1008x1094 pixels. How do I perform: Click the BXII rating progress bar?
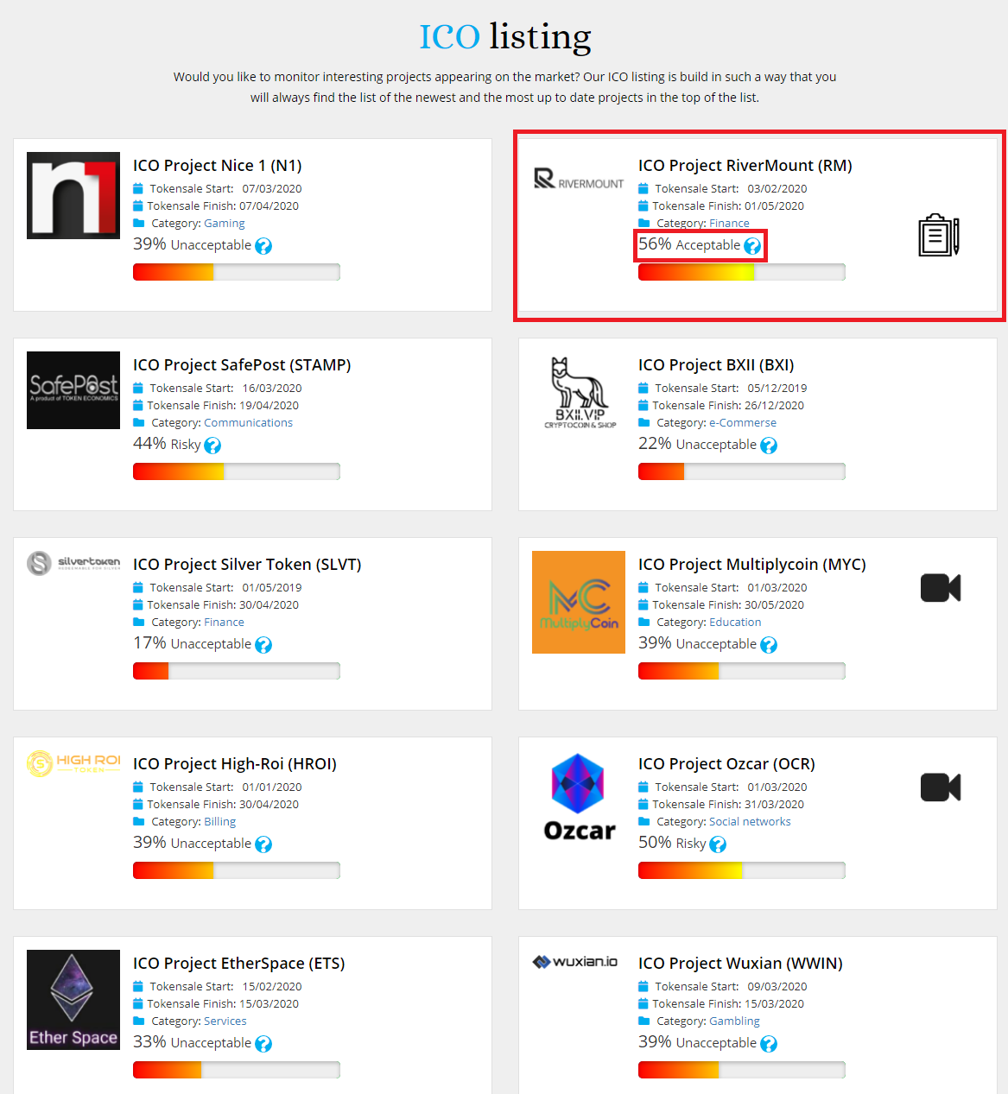[x=742, y=471]
